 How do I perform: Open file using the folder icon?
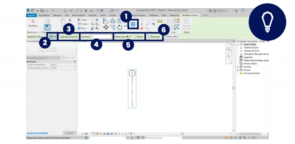[x=38, y=11]
